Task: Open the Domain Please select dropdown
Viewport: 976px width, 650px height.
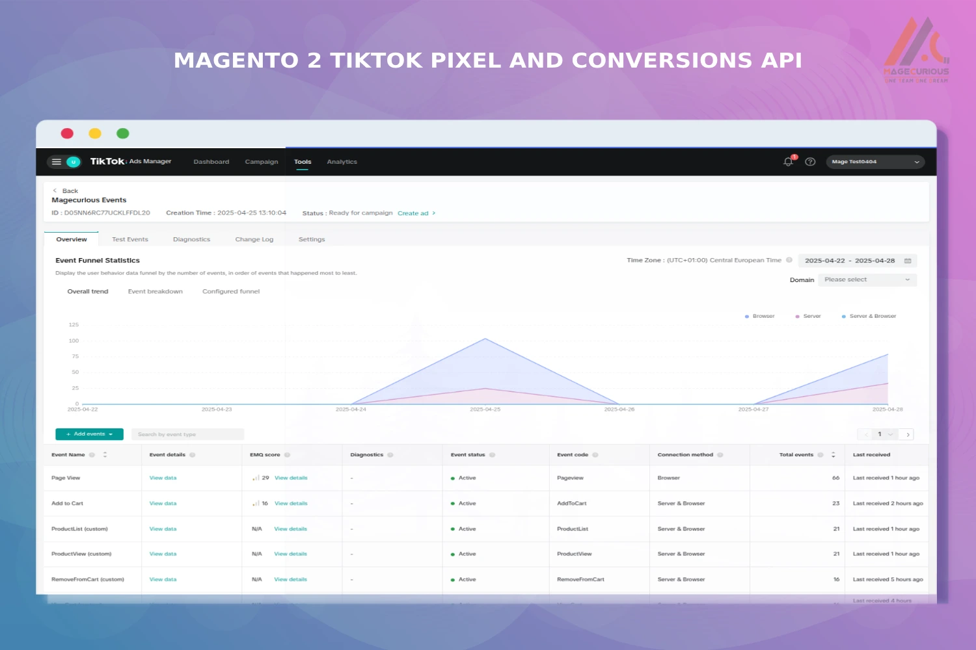Action: (x=867, y=279)
